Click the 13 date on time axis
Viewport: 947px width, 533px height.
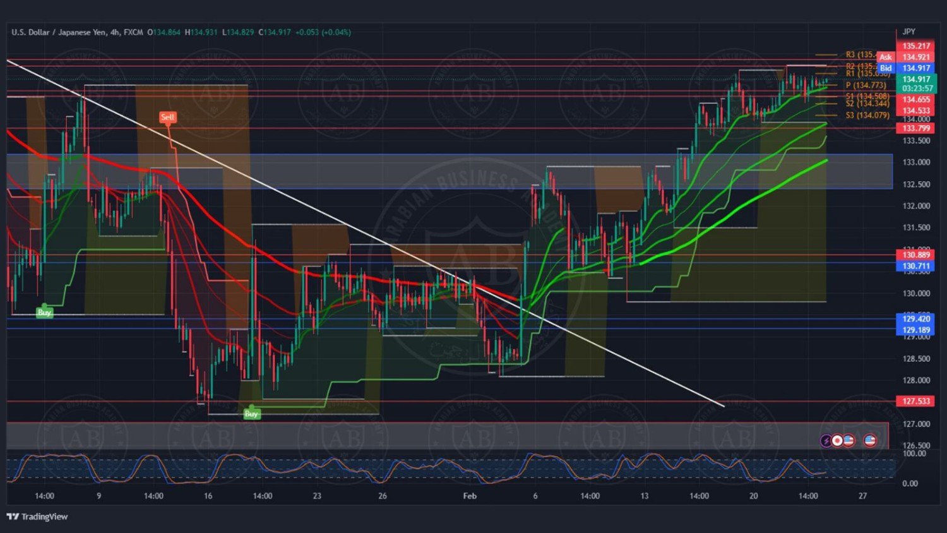coord(644,496)
